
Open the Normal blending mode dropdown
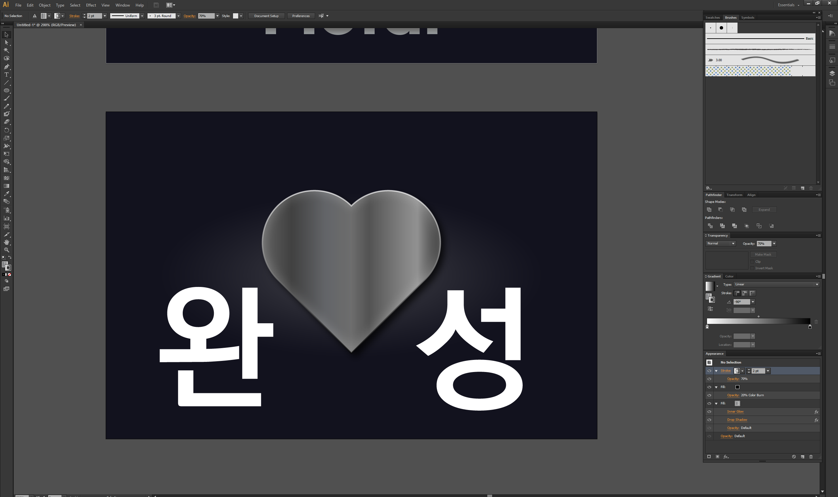(720, 243)
